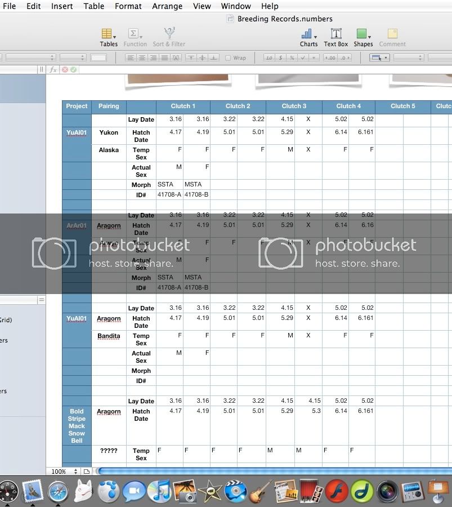Launch GarageBand from the Dock
452x507 pixels.
261,491
